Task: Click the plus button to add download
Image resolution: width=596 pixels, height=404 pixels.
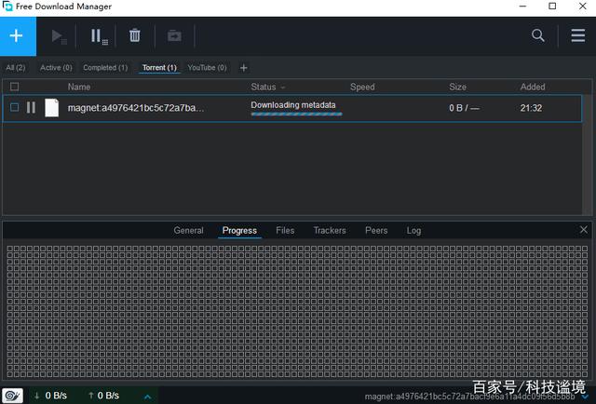Action: 18,36
